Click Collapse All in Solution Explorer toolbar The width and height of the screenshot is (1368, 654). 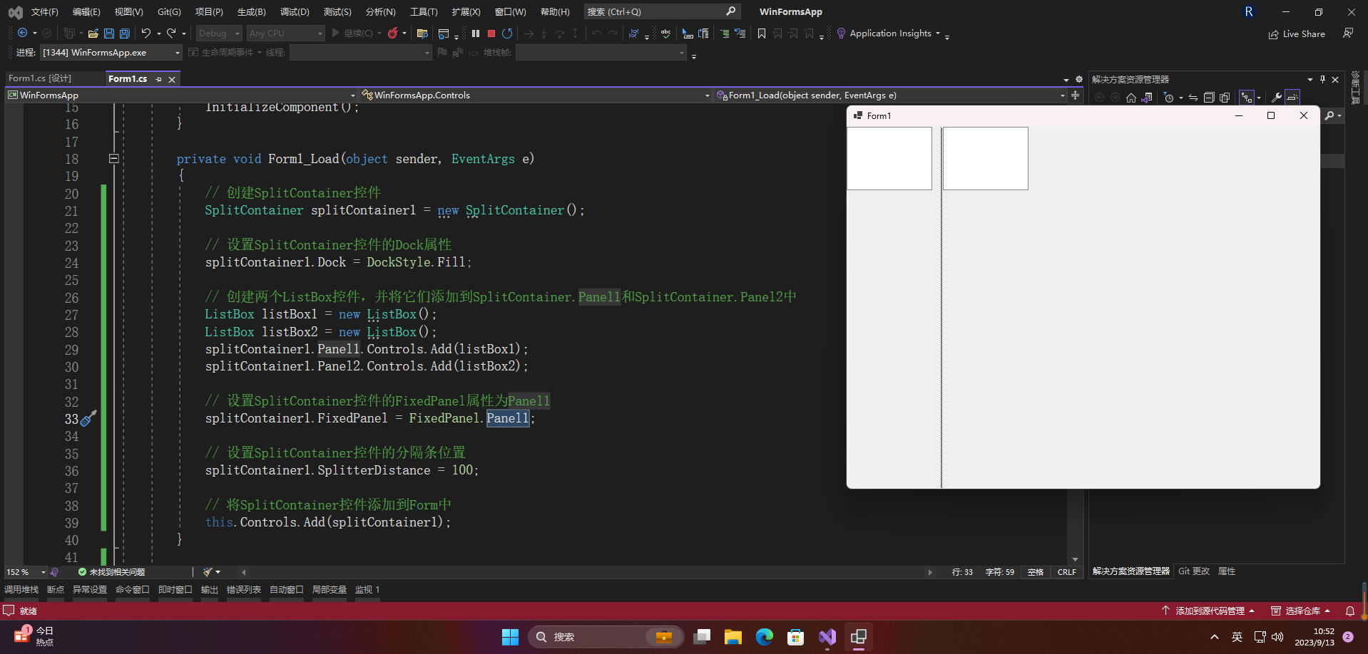[x=1209, y=98]
